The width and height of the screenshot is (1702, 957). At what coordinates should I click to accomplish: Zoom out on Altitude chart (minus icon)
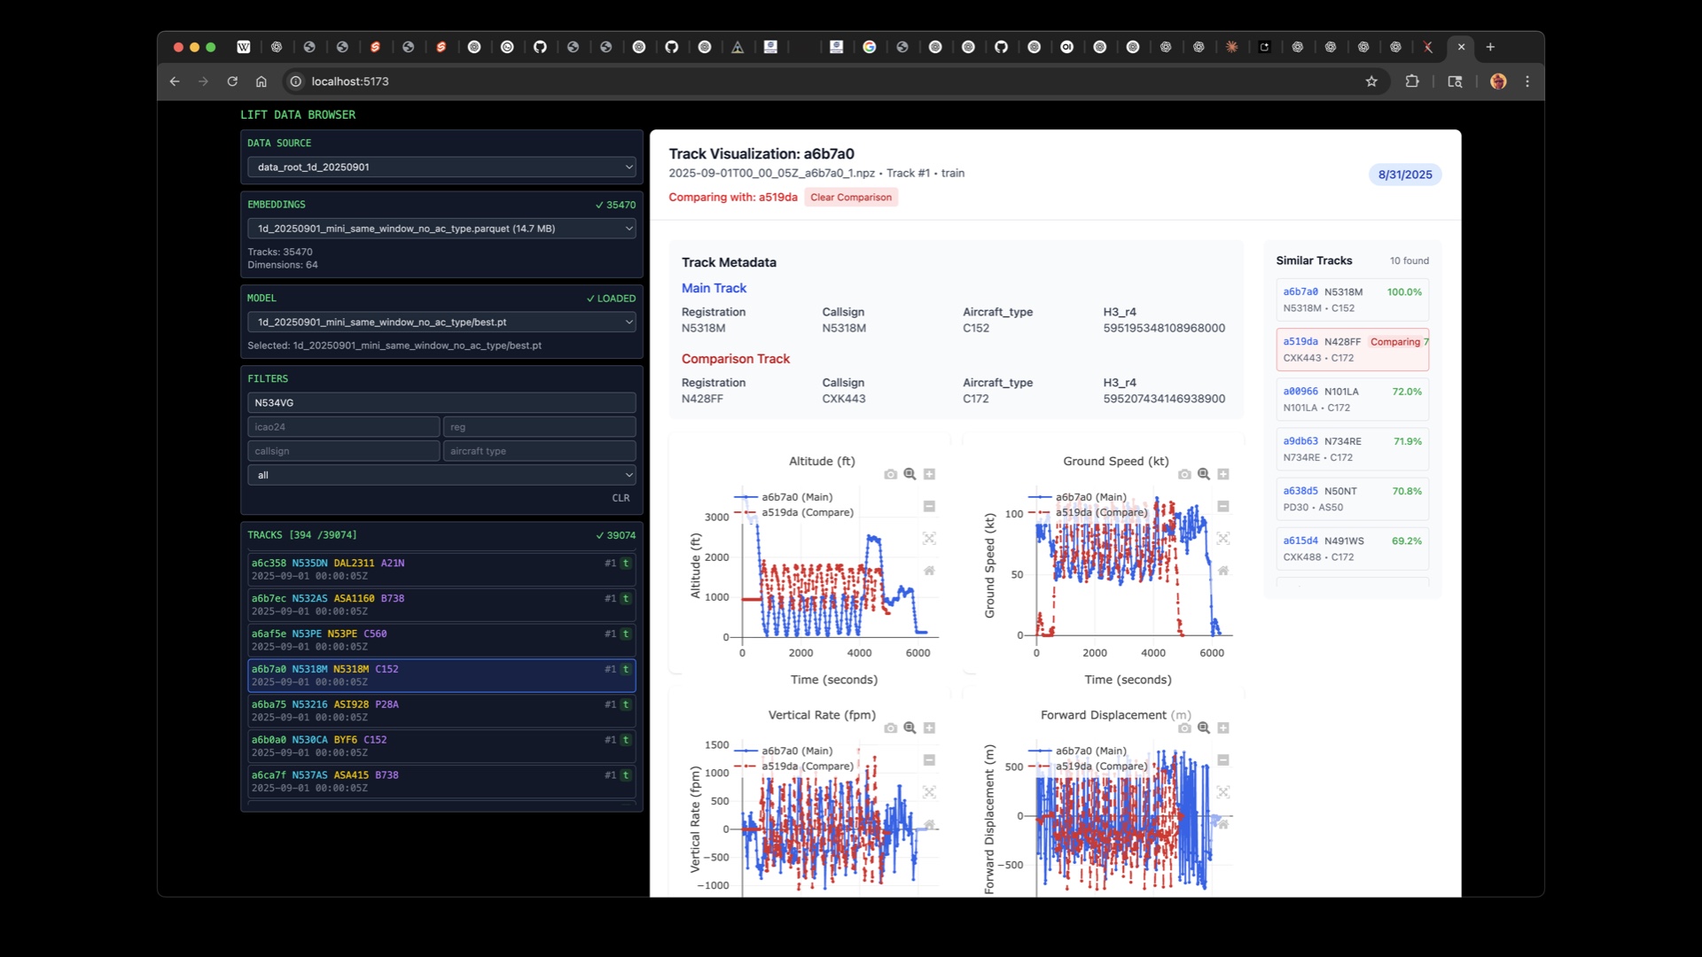pyautogui.click(x=929, y=506)
